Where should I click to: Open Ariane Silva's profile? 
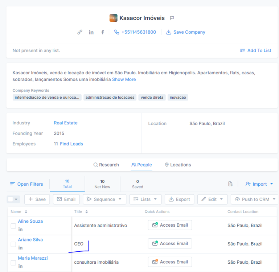[30, 240]
